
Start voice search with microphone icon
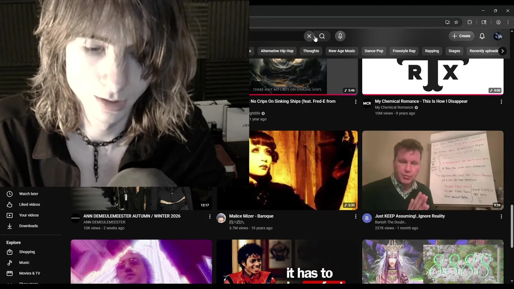point(340,36)
